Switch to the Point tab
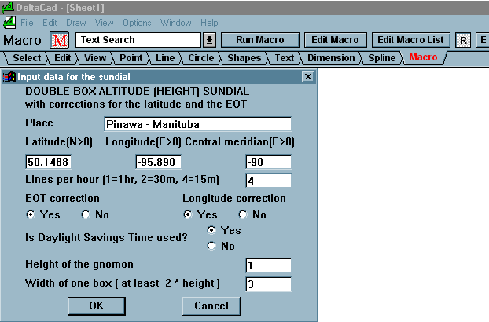Viewport: 489px width, 322px height. [131, 58]
